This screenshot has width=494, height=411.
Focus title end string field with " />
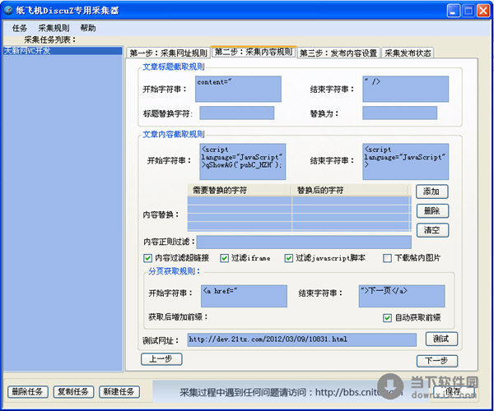tap(405, 89)
